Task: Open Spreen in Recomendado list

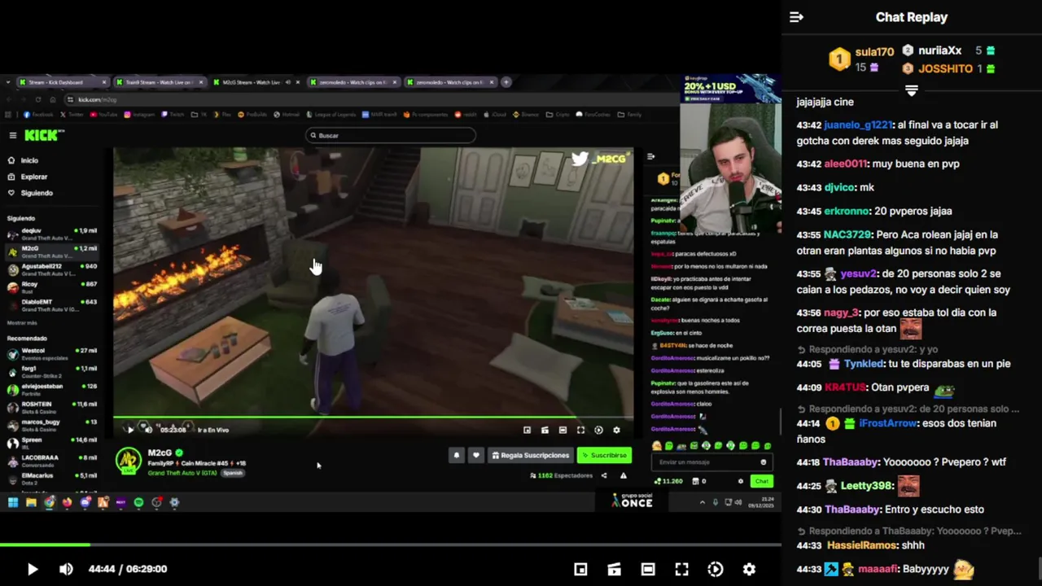Action: pyautogui.click(x=53, y=443)
